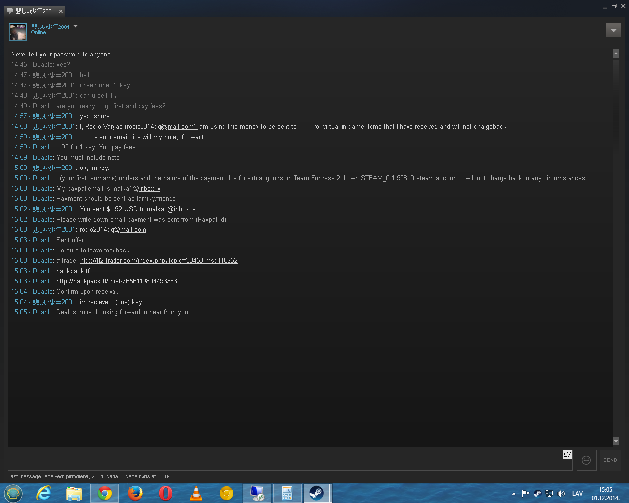Click the friend's avatar thumbnail
This screenshot has height=503, width=629.
(18, 32)
